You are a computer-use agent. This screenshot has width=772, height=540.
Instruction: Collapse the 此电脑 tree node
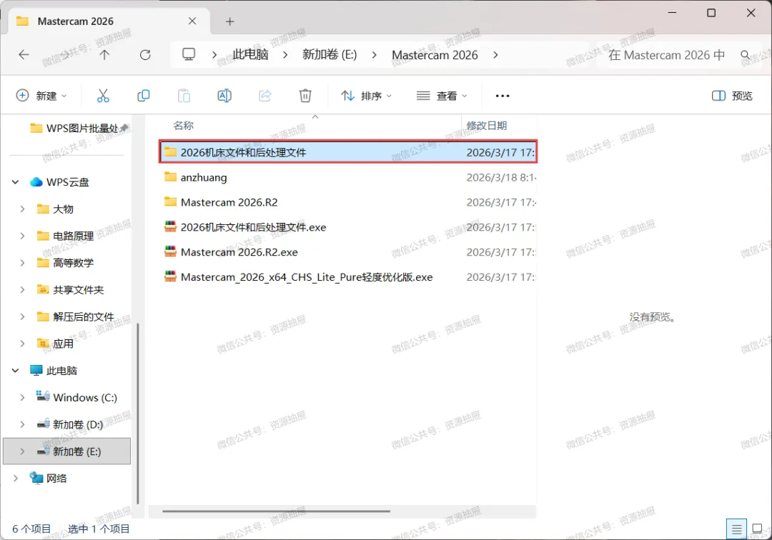coord(15,370)
